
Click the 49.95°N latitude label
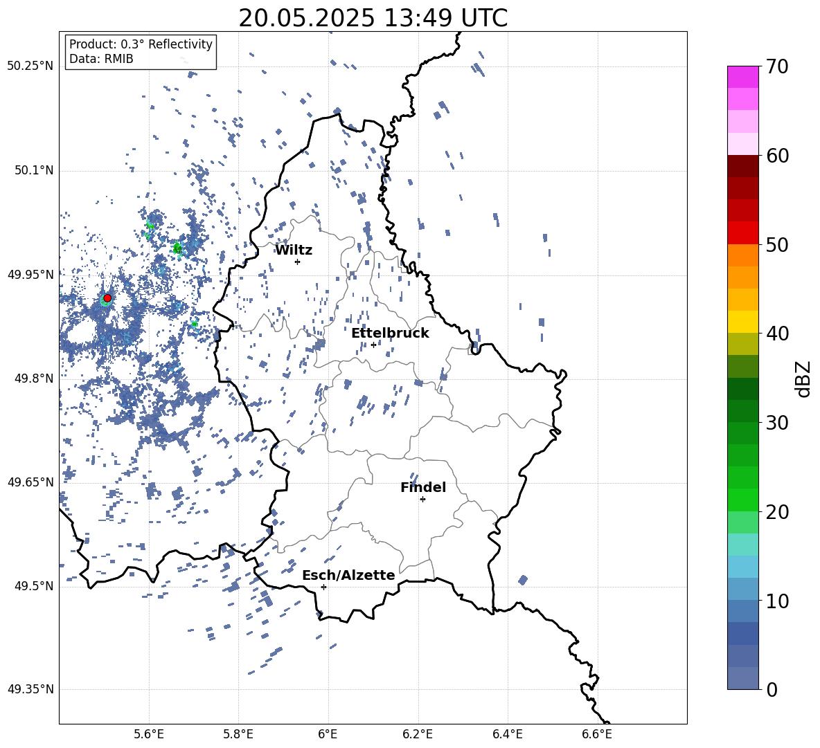(30, 274)
